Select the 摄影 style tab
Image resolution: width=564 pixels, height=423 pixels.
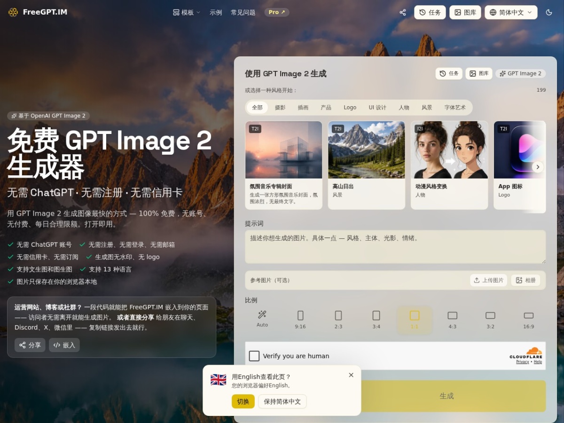pyautogui.click(x=280, y=108)
